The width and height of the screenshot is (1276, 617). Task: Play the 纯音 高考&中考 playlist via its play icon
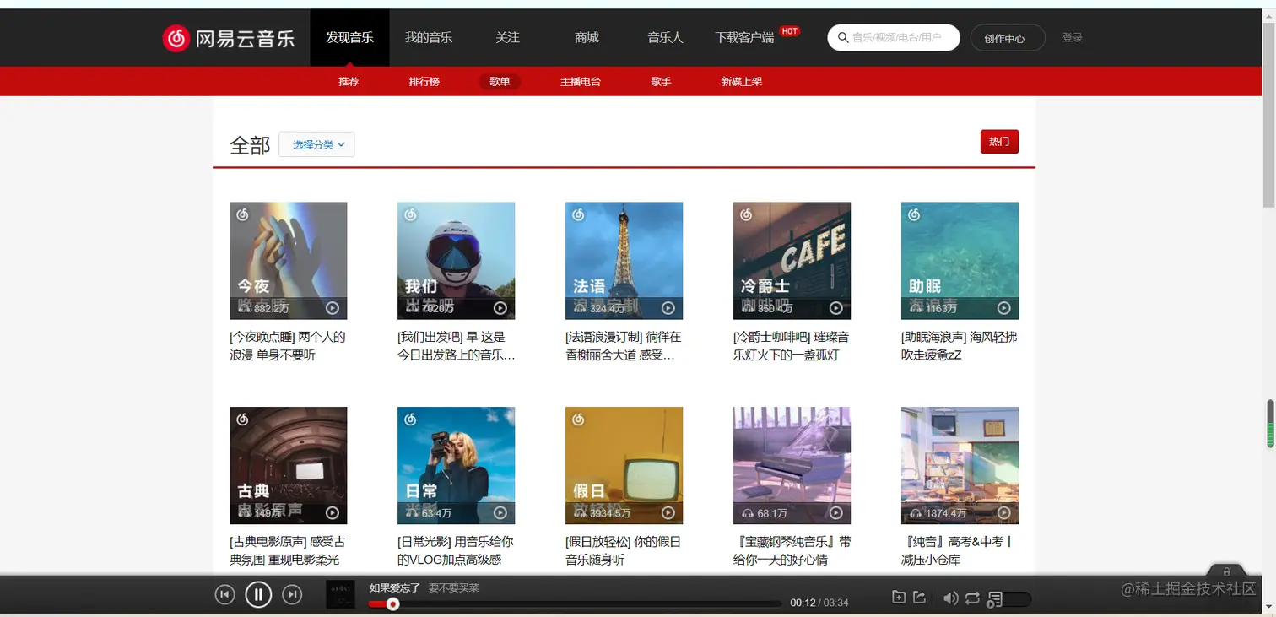(1004, 513)
